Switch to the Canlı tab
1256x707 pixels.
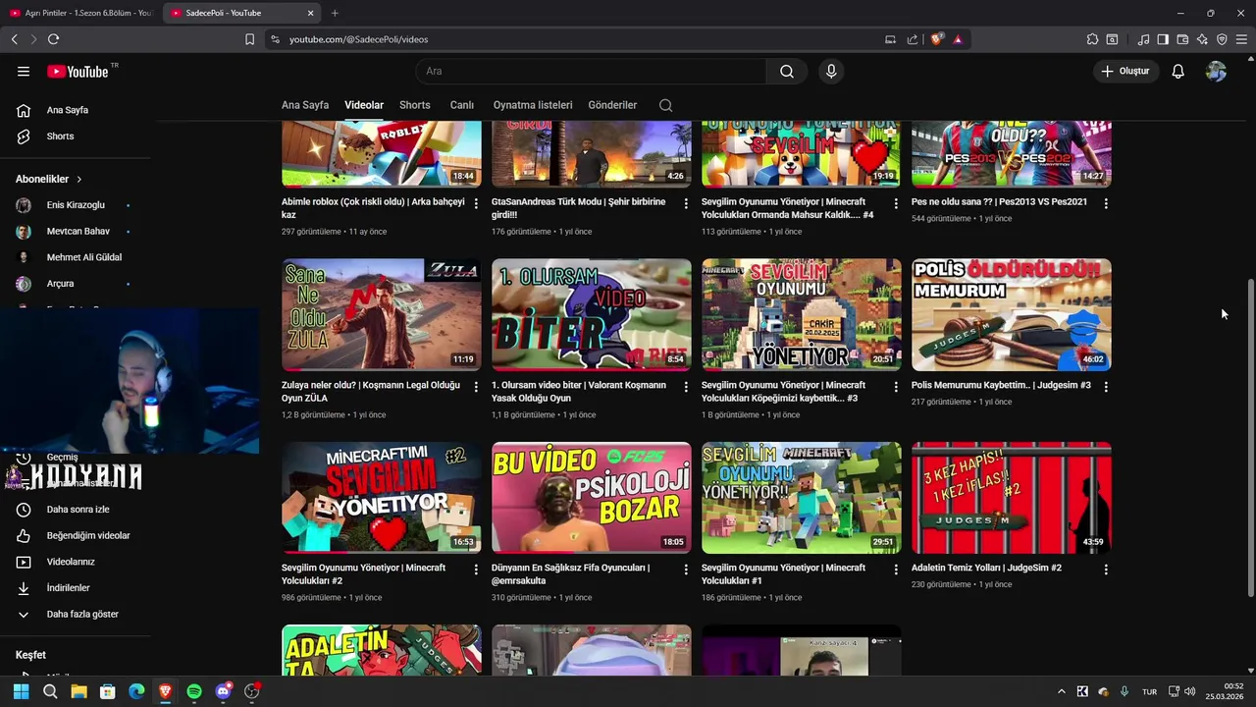tap(461, 105)
